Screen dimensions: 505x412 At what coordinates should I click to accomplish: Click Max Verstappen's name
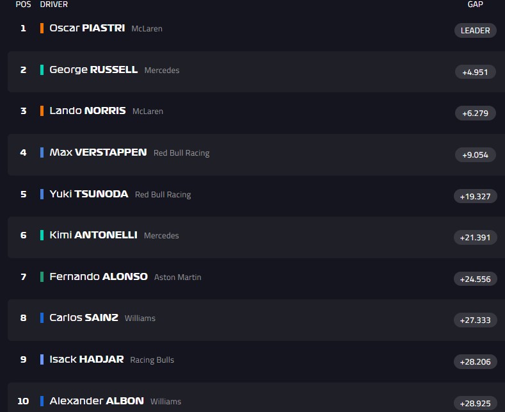(98, 152)
